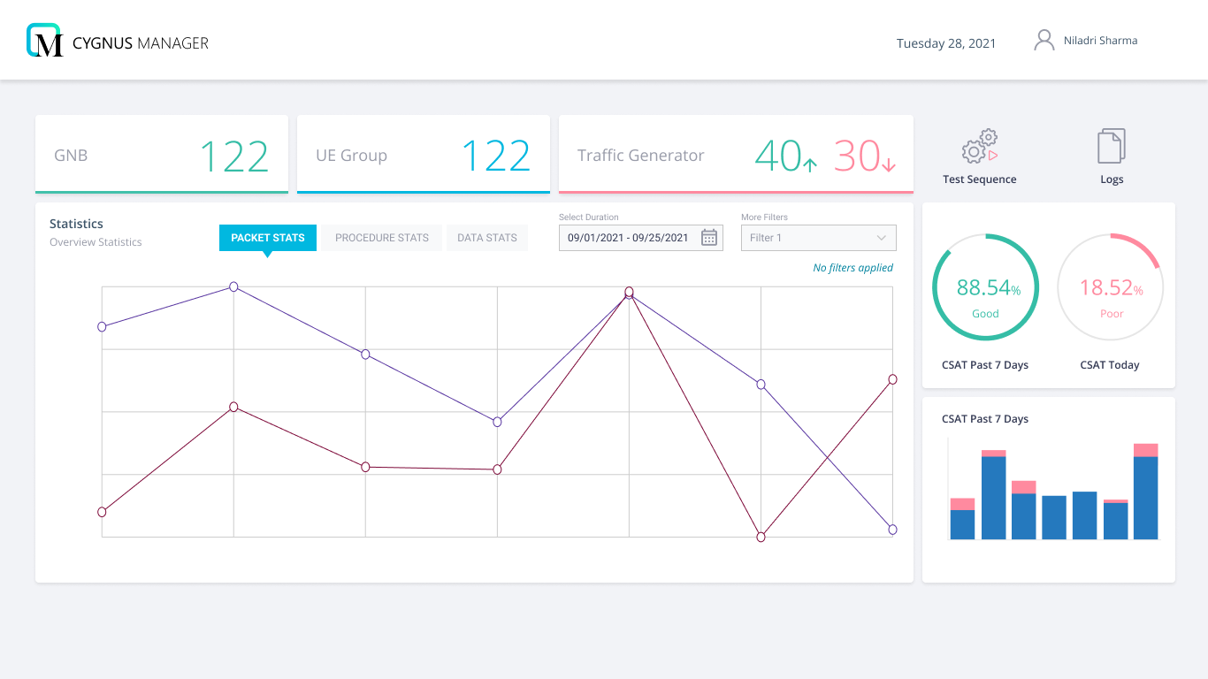Open the Select Duration date range field
1208x679 pixels.
tap(628, 238)
